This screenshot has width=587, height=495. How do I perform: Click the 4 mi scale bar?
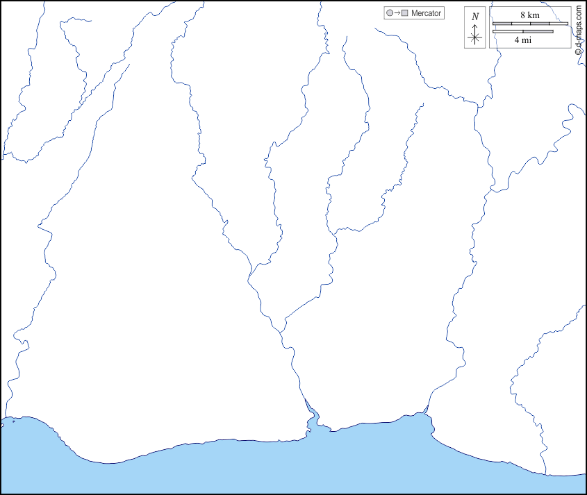[522, 31]
